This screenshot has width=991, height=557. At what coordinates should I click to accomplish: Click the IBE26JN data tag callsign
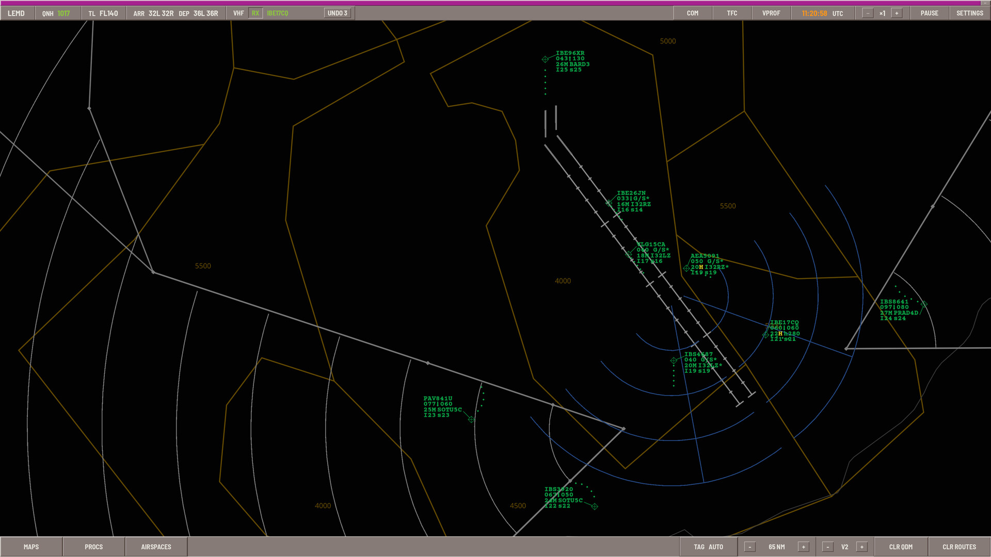coord(631,193)
